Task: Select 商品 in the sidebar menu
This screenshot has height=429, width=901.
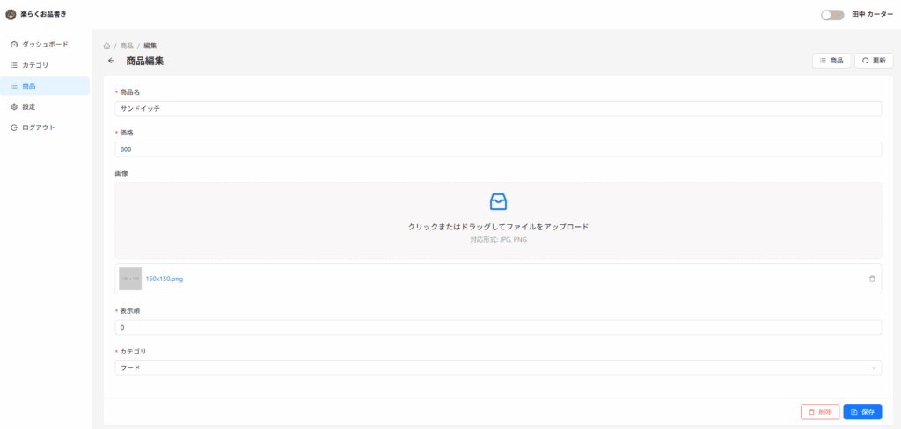Action: point(29,86)
